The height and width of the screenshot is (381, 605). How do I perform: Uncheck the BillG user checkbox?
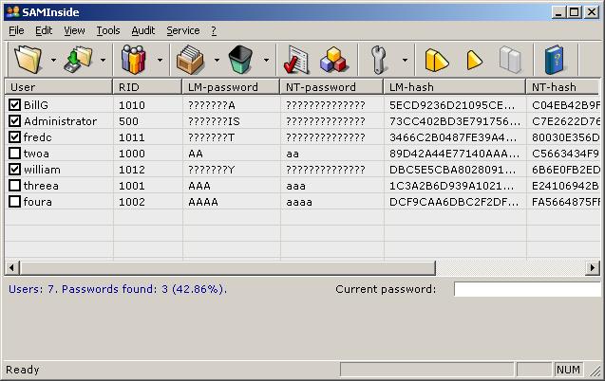14,104
